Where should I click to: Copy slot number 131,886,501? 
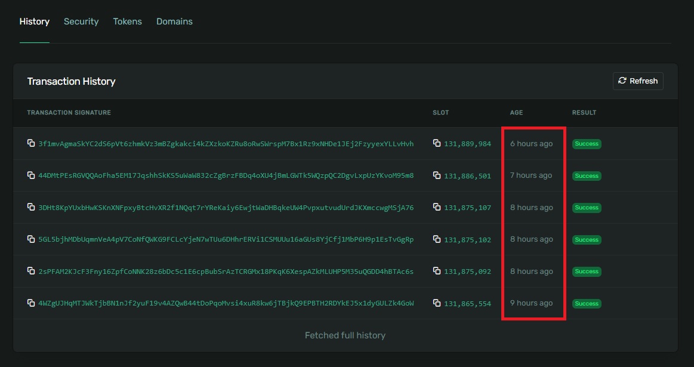click(437, 175)
